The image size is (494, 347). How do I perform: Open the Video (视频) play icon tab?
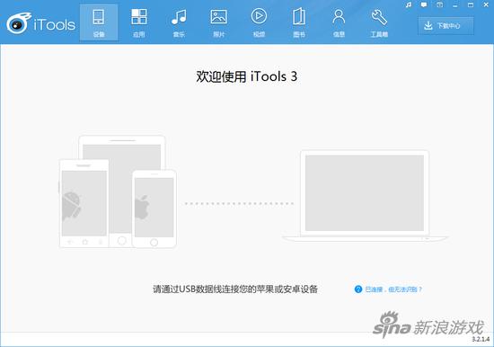tap(259, 22)
